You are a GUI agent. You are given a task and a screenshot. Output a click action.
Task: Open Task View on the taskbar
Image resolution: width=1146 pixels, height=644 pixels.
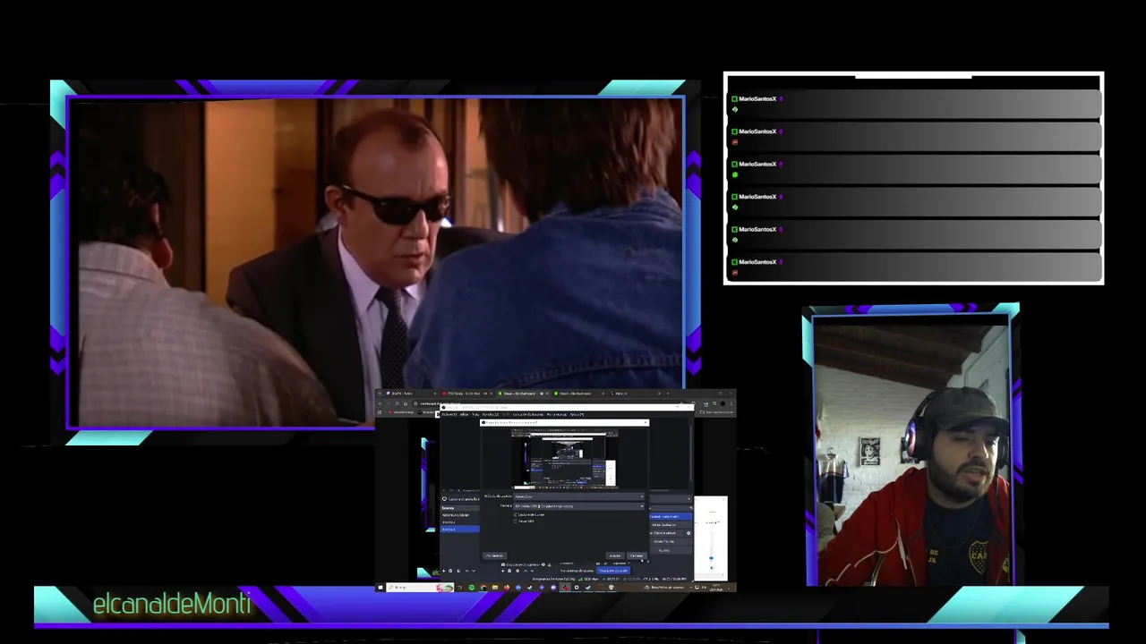coord(459,588)
